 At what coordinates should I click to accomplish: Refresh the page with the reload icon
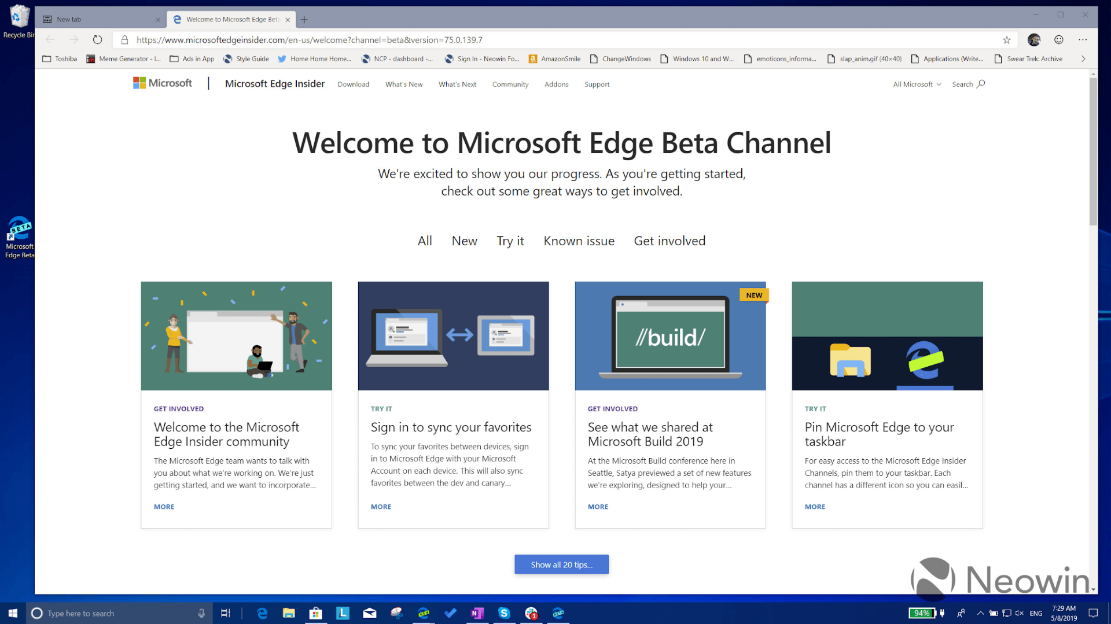pyautogui.click(x=97, y=40)
